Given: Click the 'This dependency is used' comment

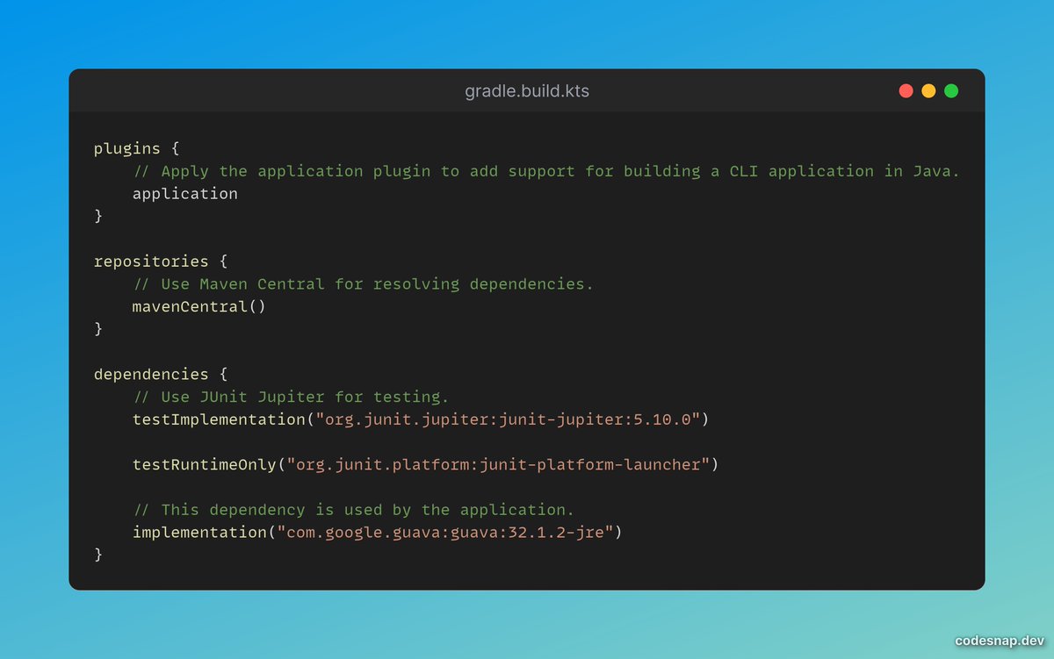Looking at the screenshot, I should 354,510.
